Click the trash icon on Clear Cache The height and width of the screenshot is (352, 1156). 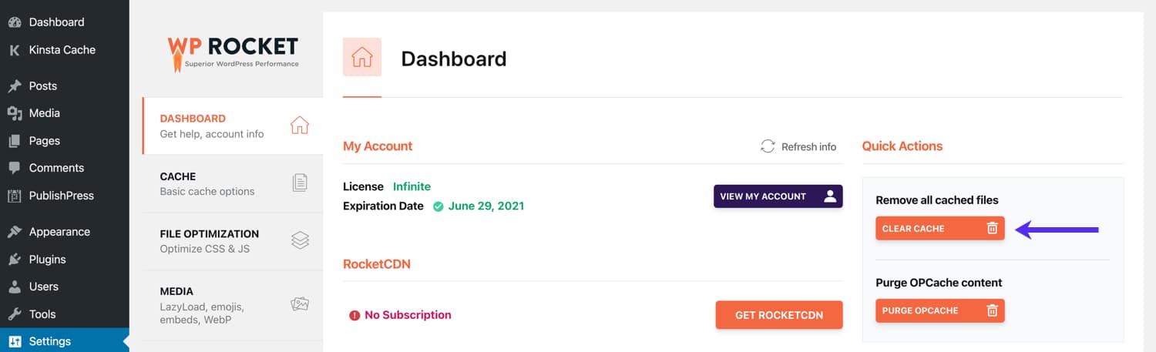point(993,229)
